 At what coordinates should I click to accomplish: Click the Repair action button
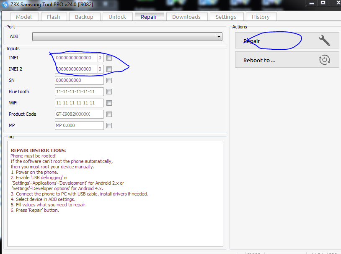tap(287, 41)
